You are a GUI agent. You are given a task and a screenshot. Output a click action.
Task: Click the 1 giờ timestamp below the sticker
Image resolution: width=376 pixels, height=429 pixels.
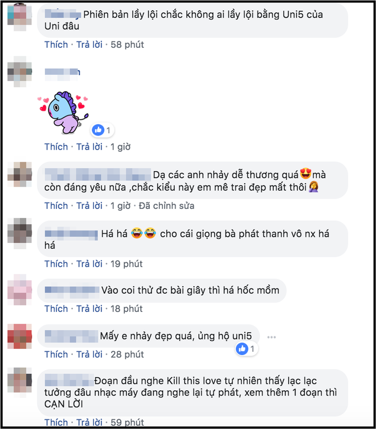pyautogui.click(x=121, y=147)
